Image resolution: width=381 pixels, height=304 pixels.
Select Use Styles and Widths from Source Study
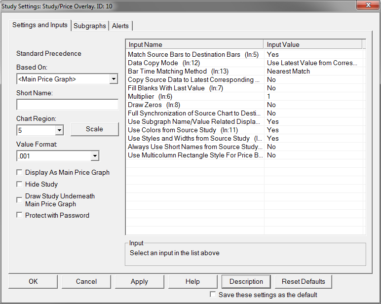point(245,138)
